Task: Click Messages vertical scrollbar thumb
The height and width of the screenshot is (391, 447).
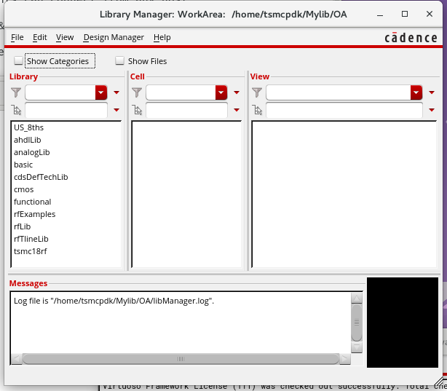Action: [x=357, y=323]
